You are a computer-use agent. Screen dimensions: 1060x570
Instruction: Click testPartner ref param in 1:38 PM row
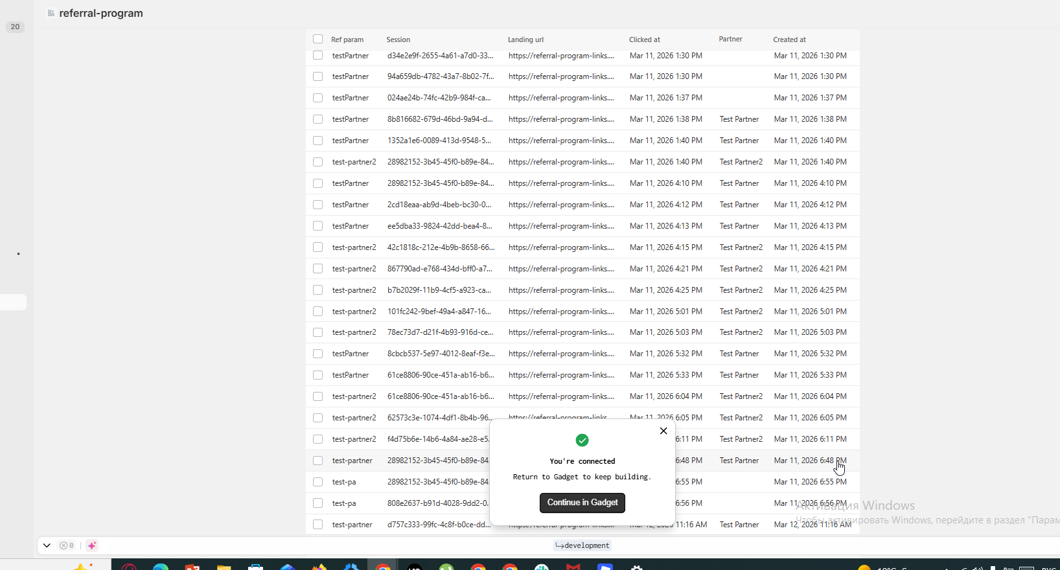[x=351, y=119]
